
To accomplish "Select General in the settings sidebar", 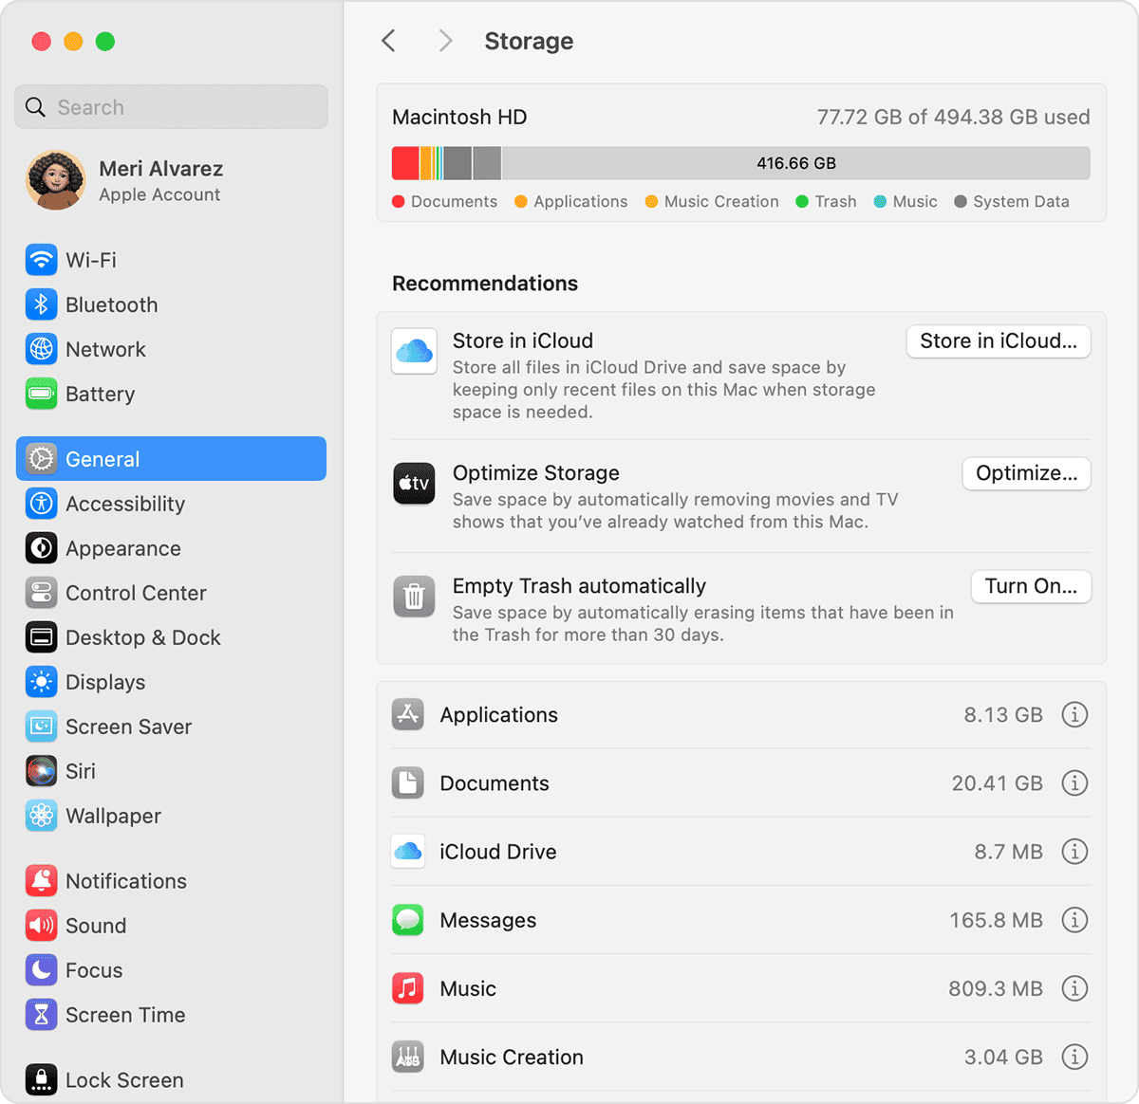I will click(103, 458).
